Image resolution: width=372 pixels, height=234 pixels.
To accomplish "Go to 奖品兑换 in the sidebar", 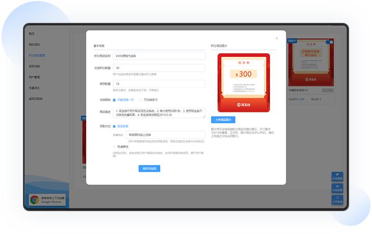I will 34,66.
